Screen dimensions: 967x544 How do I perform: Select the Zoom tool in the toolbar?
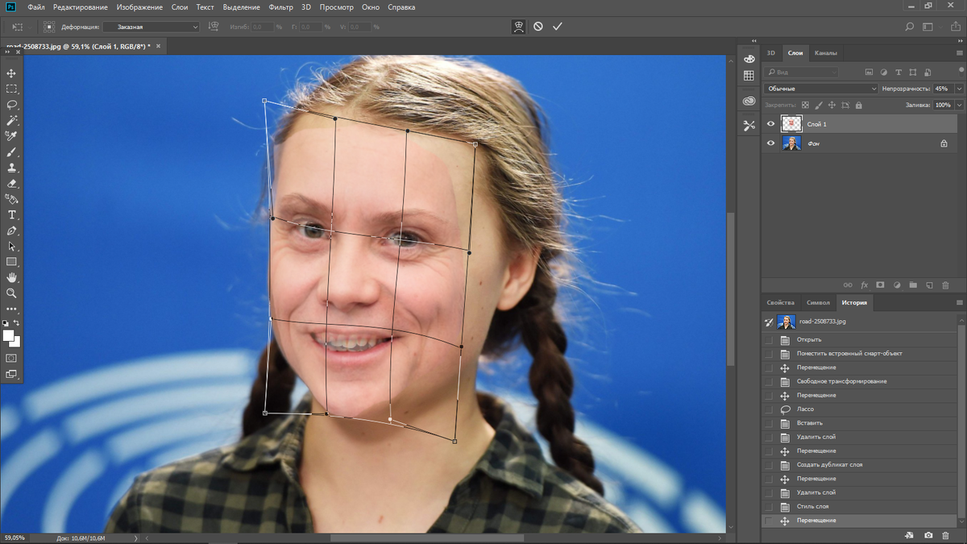[x=11, y=293]
